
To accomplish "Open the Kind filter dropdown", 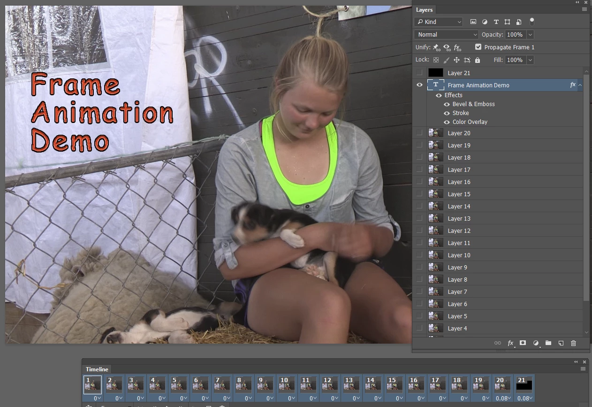I will point(438,22).
